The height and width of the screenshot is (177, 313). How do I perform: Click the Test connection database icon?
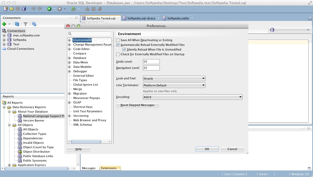pyautogui.click(x=9, y=44)
